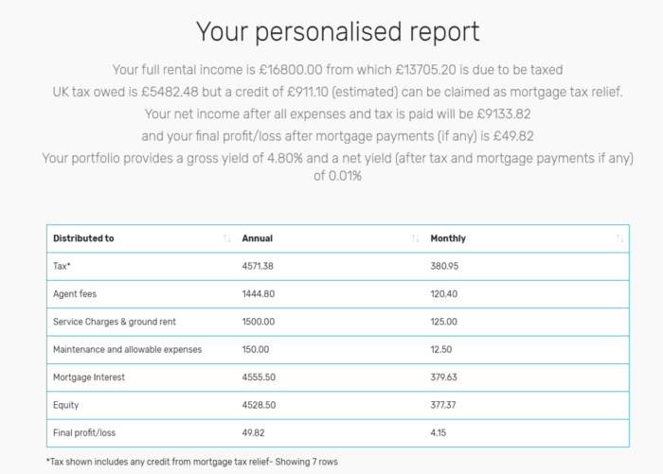Click annual agent fees value 1444.80
Viewport: 663px width, 474px height.
point(258,294)
